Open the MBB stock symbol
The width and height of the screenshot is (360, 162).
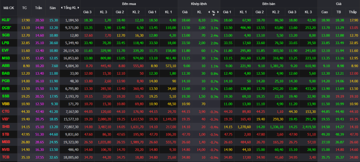pyautogui.click(x=5, y=142)
